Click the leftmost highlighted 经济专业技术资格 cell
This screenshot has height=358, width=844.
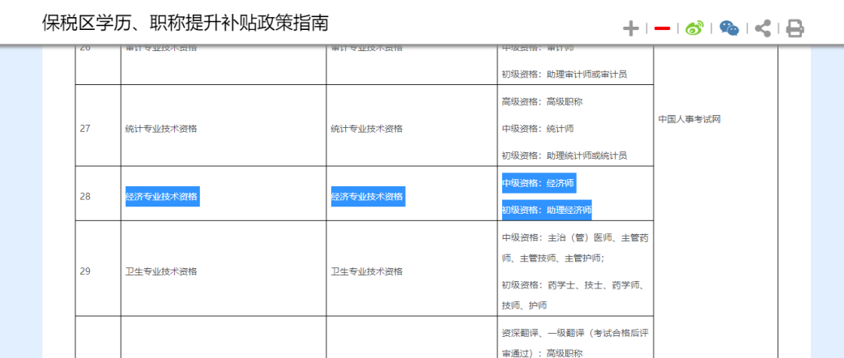click(162, 196)
